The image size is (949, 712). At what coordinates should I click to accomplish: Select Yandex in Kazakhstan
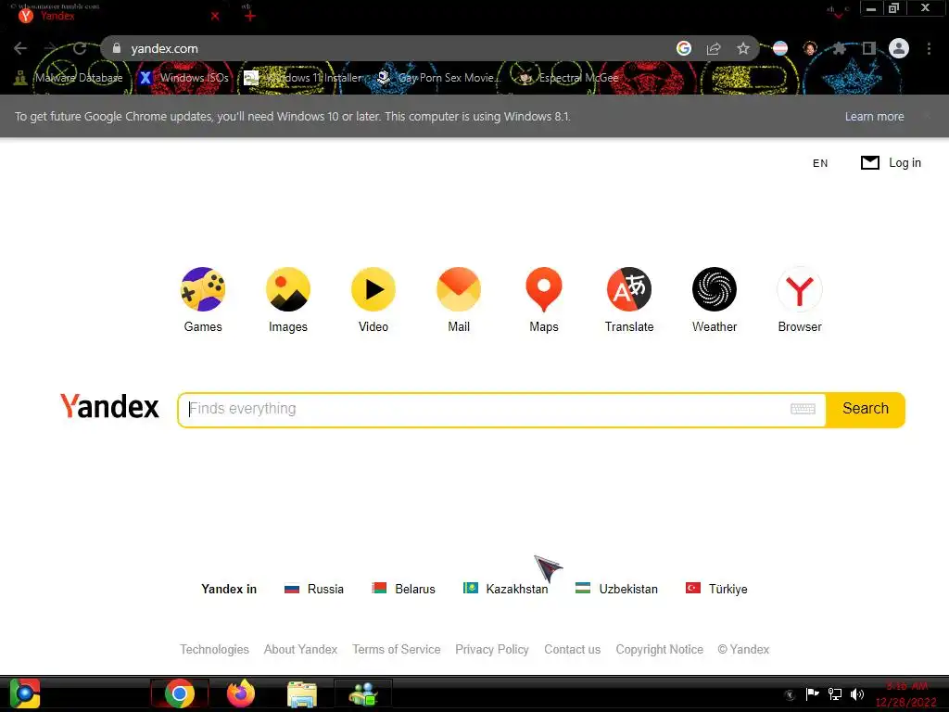tap(505, 589)
